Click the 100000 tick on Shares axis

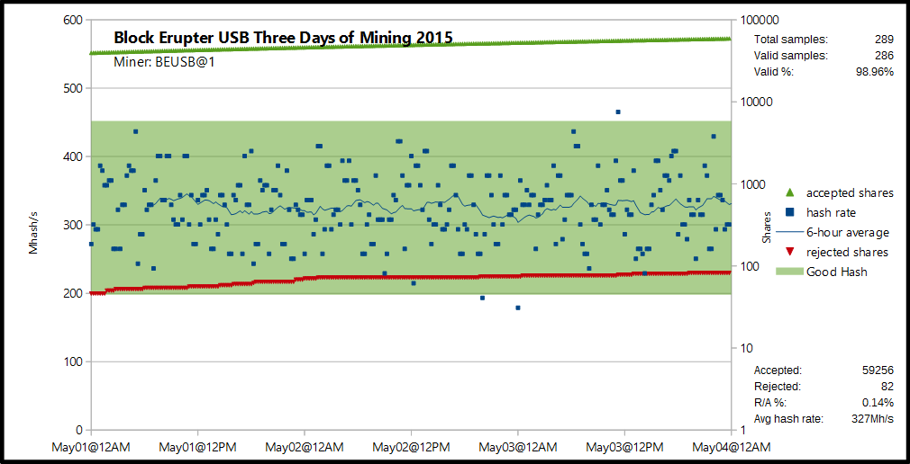(760, 20)
